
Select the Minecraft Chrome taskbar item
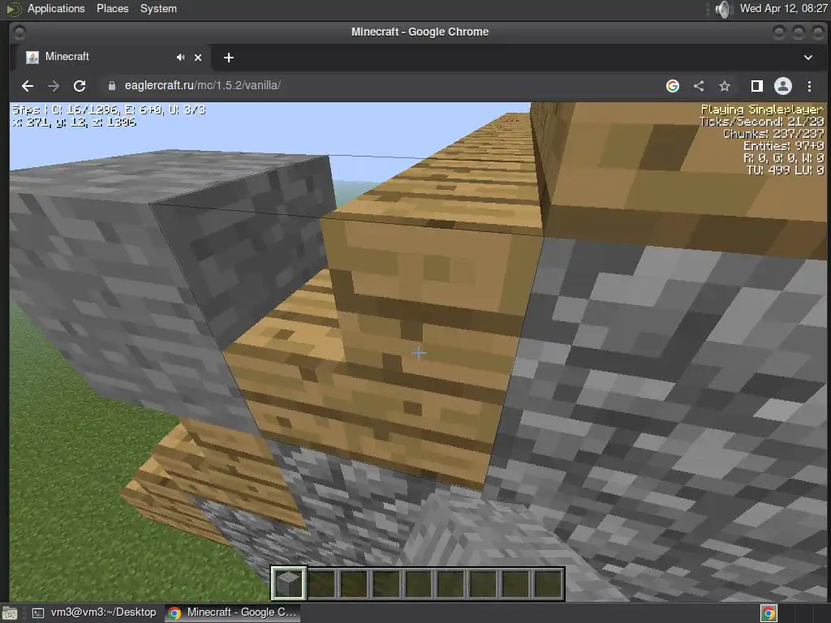click(x=233, y=612)
